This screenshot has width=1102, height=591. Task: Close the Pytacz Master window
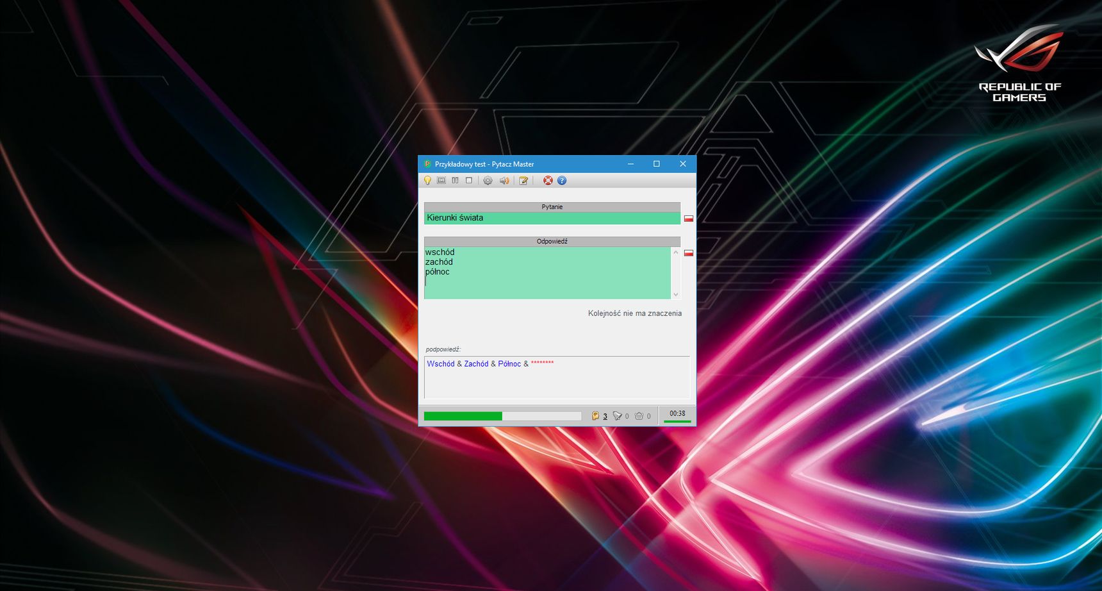click(683, 164)
